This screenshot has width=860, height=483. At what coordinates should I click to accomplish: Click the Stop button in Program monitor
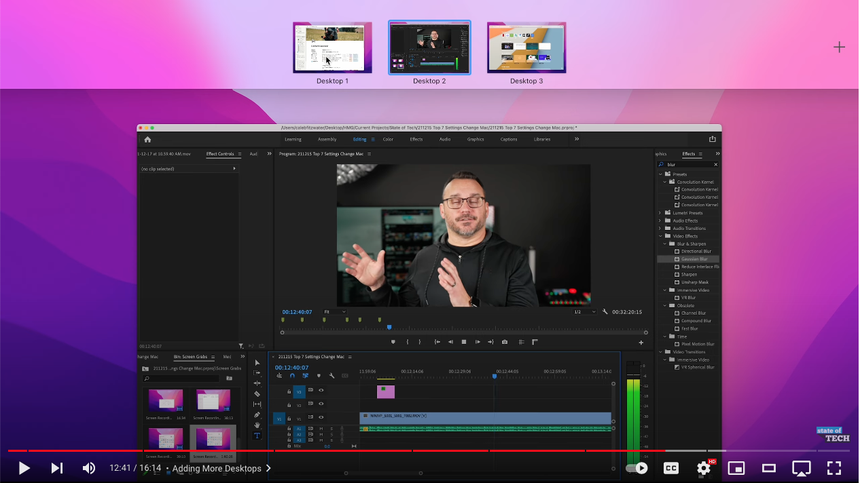click(464, 342)
